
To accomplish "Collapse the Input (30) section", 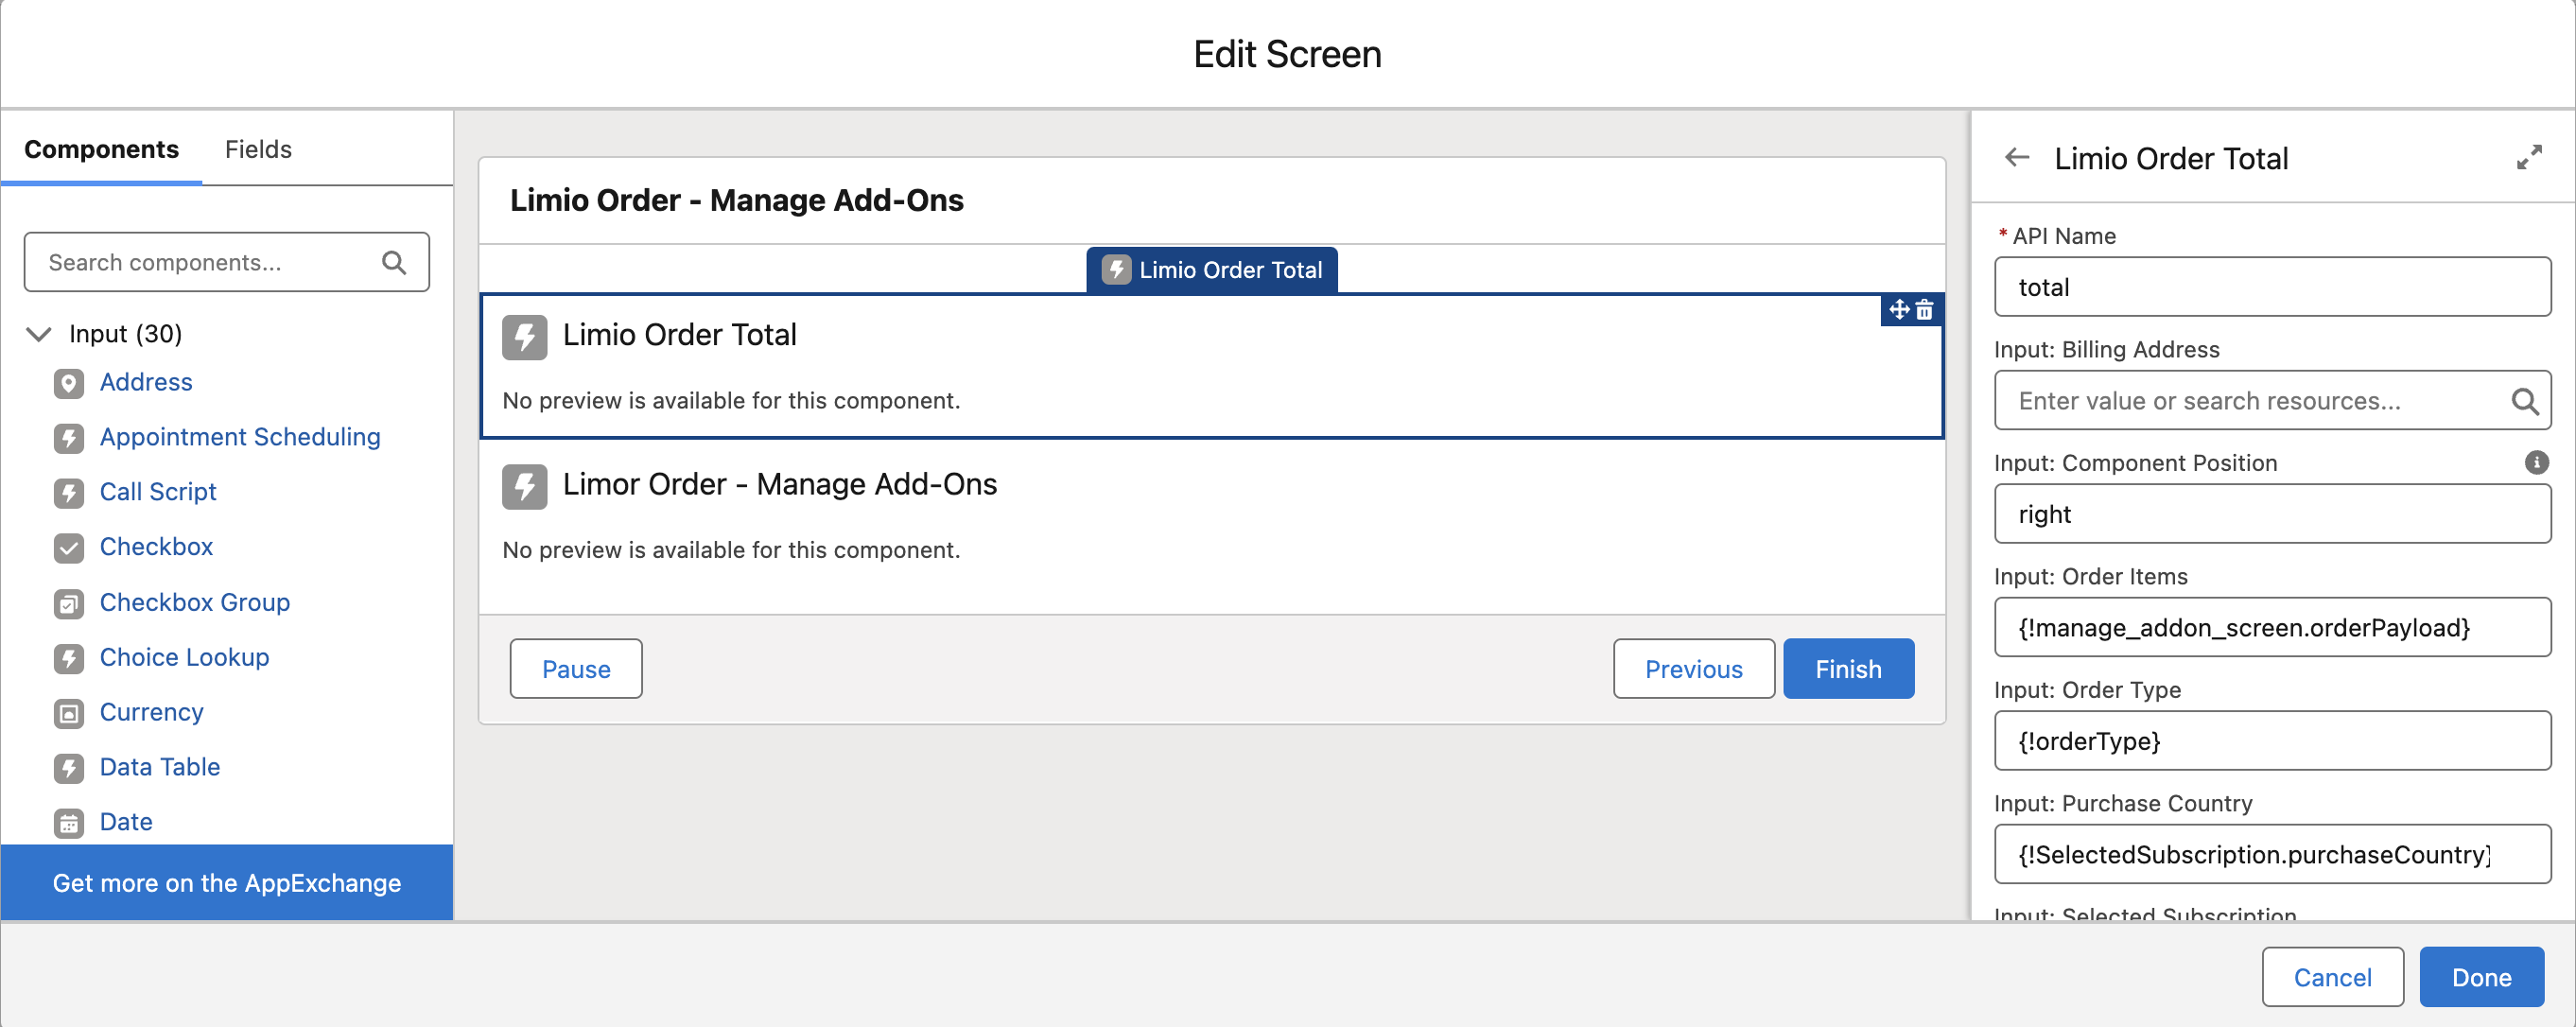I will (39, 334).
